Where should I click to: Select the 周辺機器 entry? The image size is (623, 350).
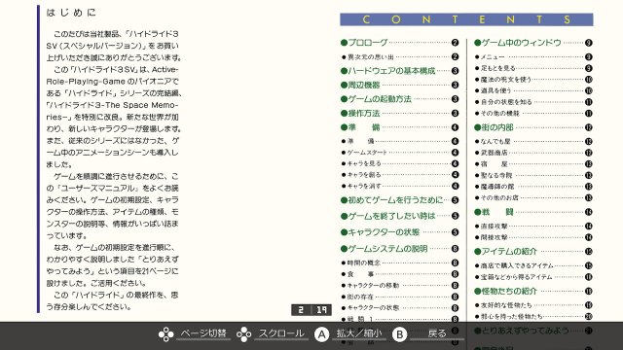click(x=400, y=85)
